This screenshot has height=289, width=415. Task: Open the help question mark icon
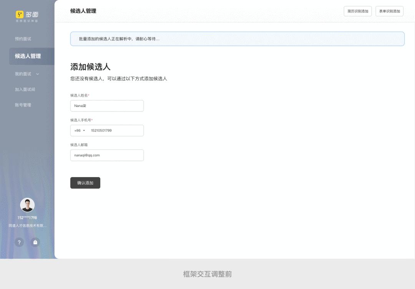[19, 242]
